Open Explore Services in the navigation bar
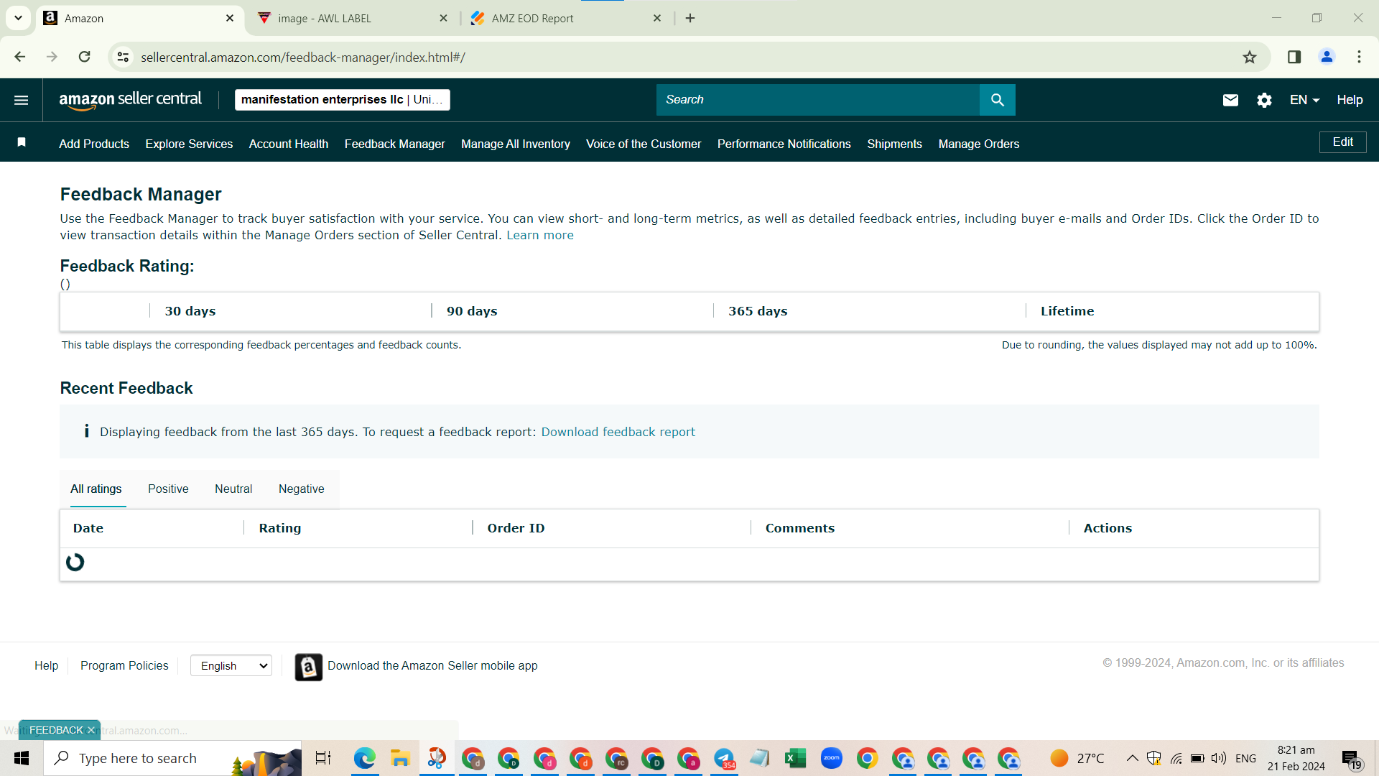 tap(189, 144)
